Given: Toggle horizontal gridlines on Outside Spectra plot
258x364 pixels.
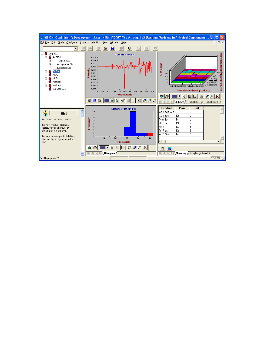Looking at the screenshot, I should point(133,101).
